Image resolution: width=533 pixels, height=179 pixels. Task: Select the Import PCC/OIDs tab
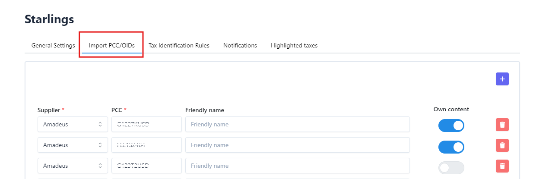click(x=112, y=45)
